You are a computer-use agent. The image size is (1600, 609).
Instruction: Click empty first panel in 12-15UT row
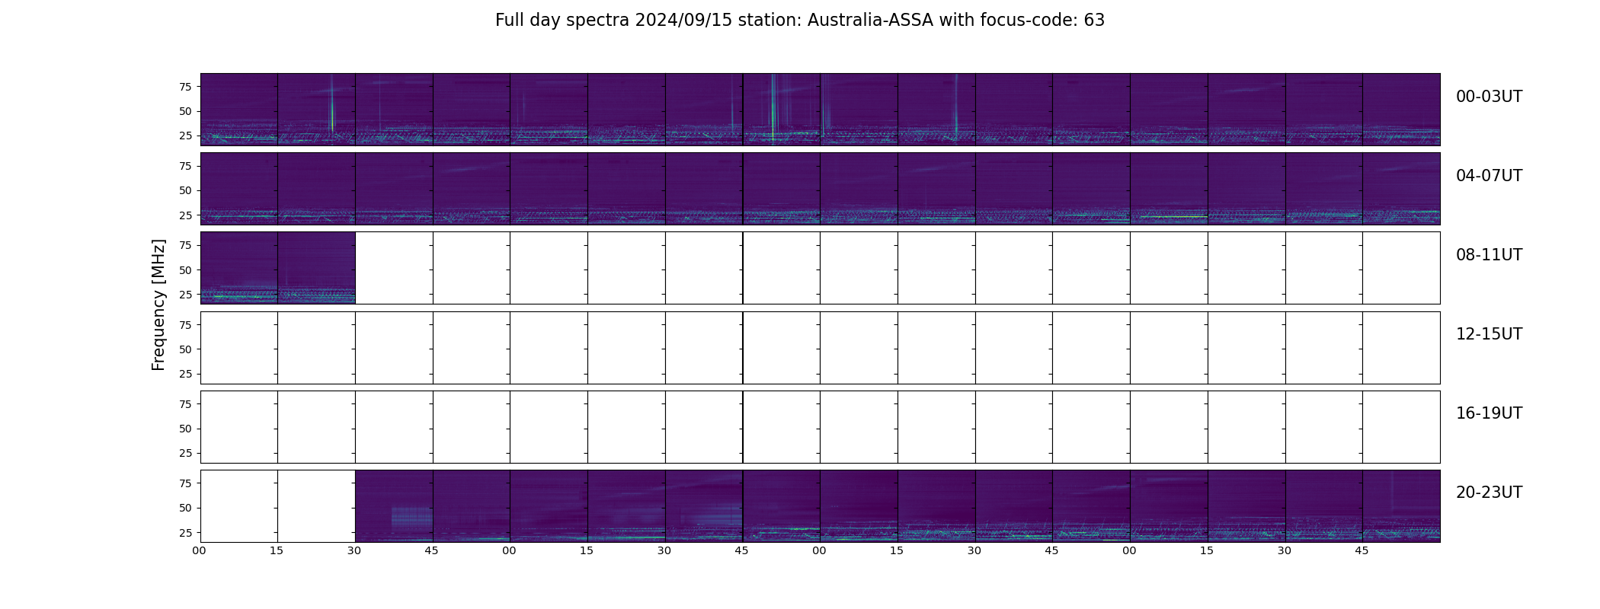click(239, 347)
